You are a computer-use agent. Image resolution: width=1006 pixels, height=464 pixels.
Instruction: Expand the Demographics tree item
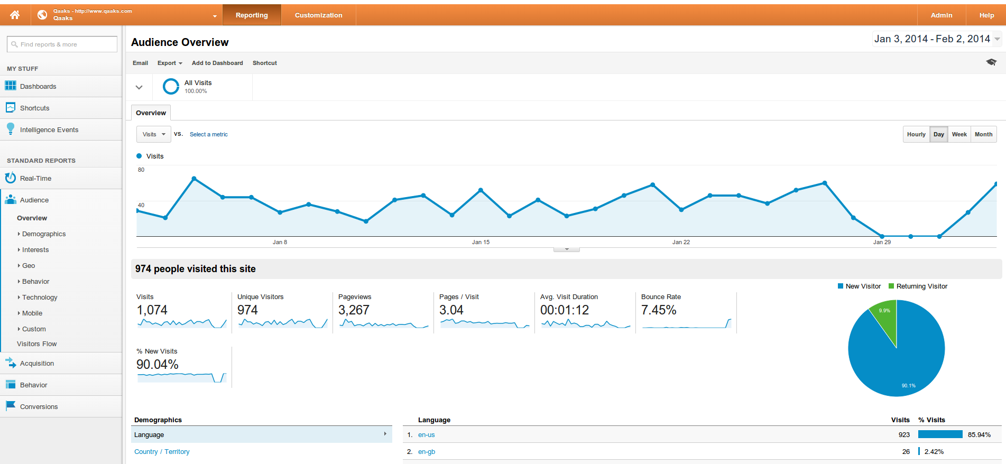click(44, 234)
